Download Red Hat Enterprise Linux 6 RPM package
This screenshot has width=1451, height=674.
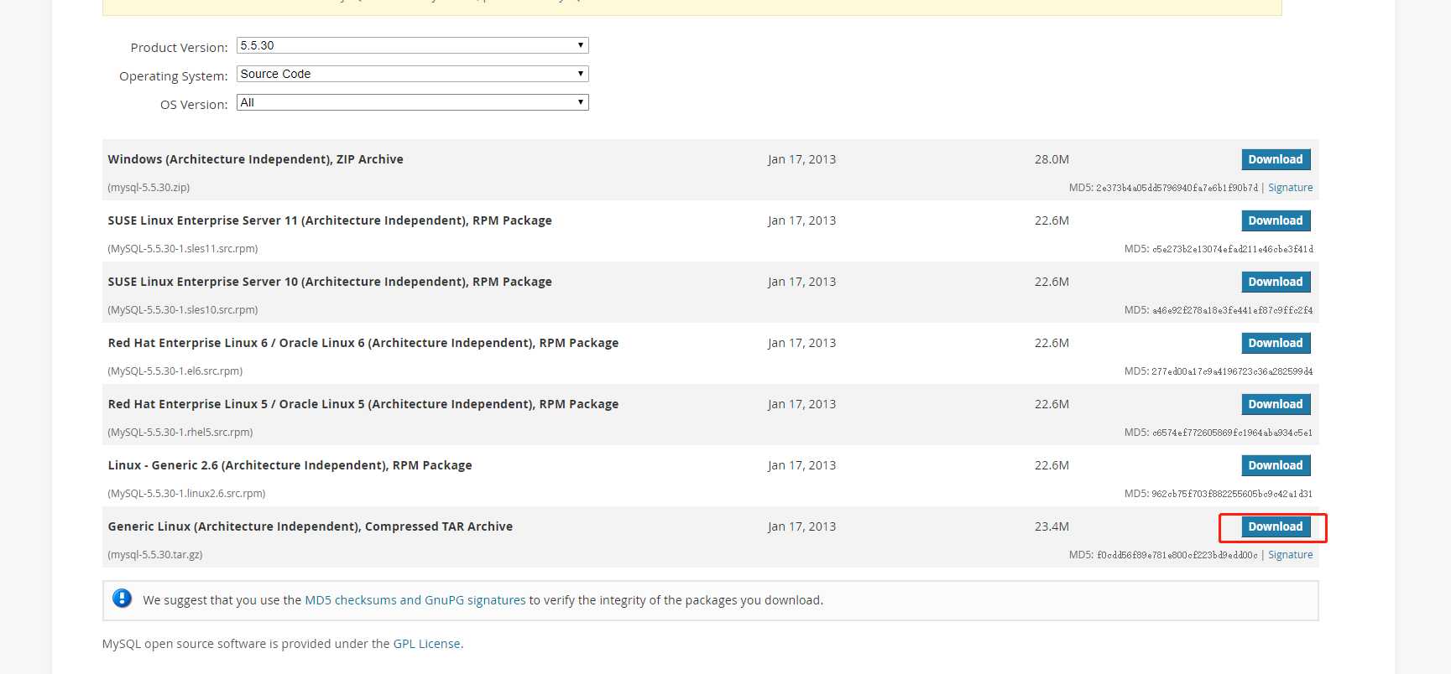tap(1276, 343)
